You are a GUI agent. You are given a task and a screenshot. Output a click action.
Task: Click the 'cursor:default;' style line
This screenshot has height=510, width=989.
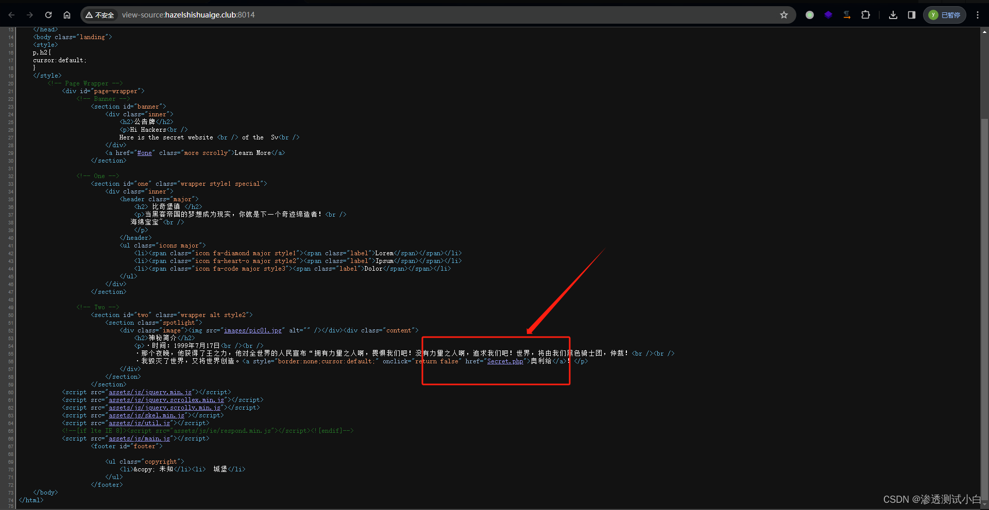pyautogui.click(x=60, y=60)
